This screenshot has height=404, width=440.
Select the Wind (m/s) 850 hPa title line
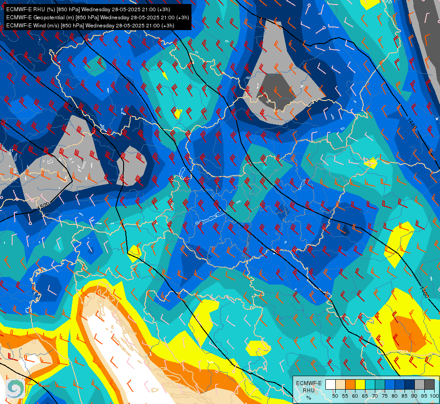[90, 26]
